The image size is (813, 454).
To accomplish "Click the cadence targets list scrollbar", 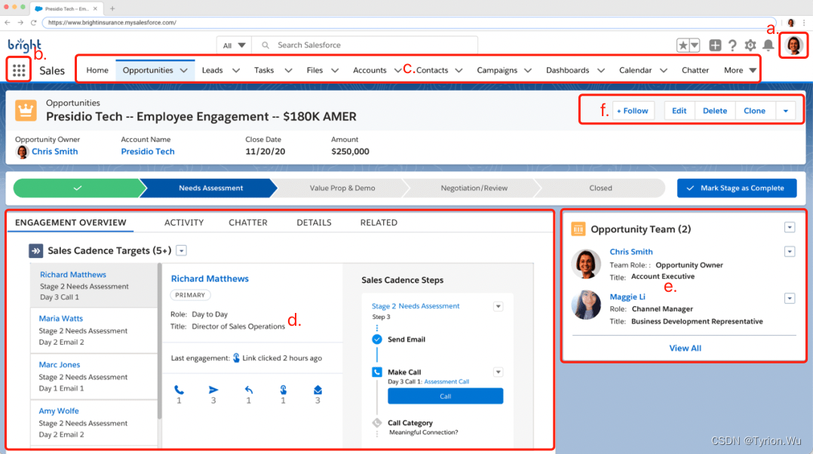I will [x=160, y=341].
